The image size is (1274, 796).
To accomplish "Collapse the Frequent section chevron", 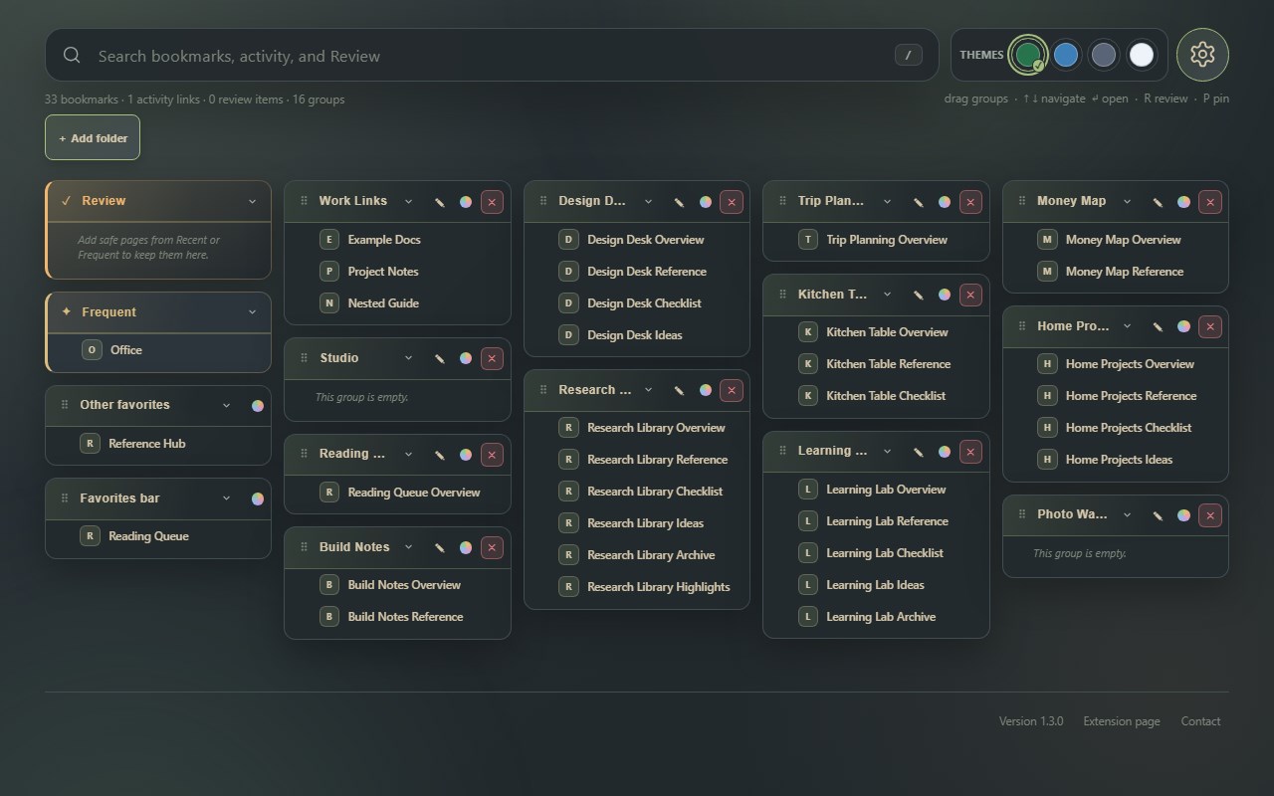I will click(x=252, y=312).
